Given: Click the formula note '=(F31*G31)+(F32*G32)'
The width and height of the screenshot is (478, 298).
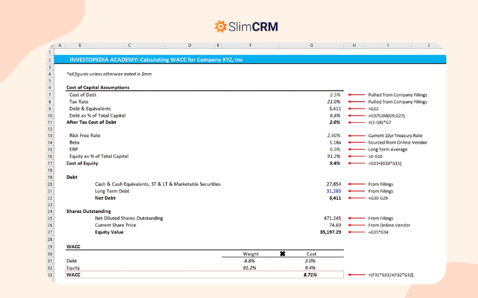Looking at the screenshot, I should pyautogui.click(x=391, y=275).
